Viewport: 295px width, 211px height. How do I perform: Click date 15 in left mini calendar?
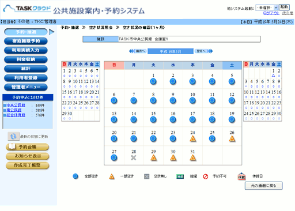point(64,92)
